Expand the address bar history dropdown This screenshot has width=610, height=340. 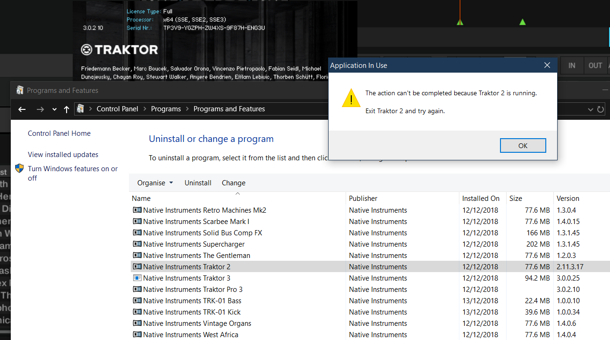(x=590, y=109)
